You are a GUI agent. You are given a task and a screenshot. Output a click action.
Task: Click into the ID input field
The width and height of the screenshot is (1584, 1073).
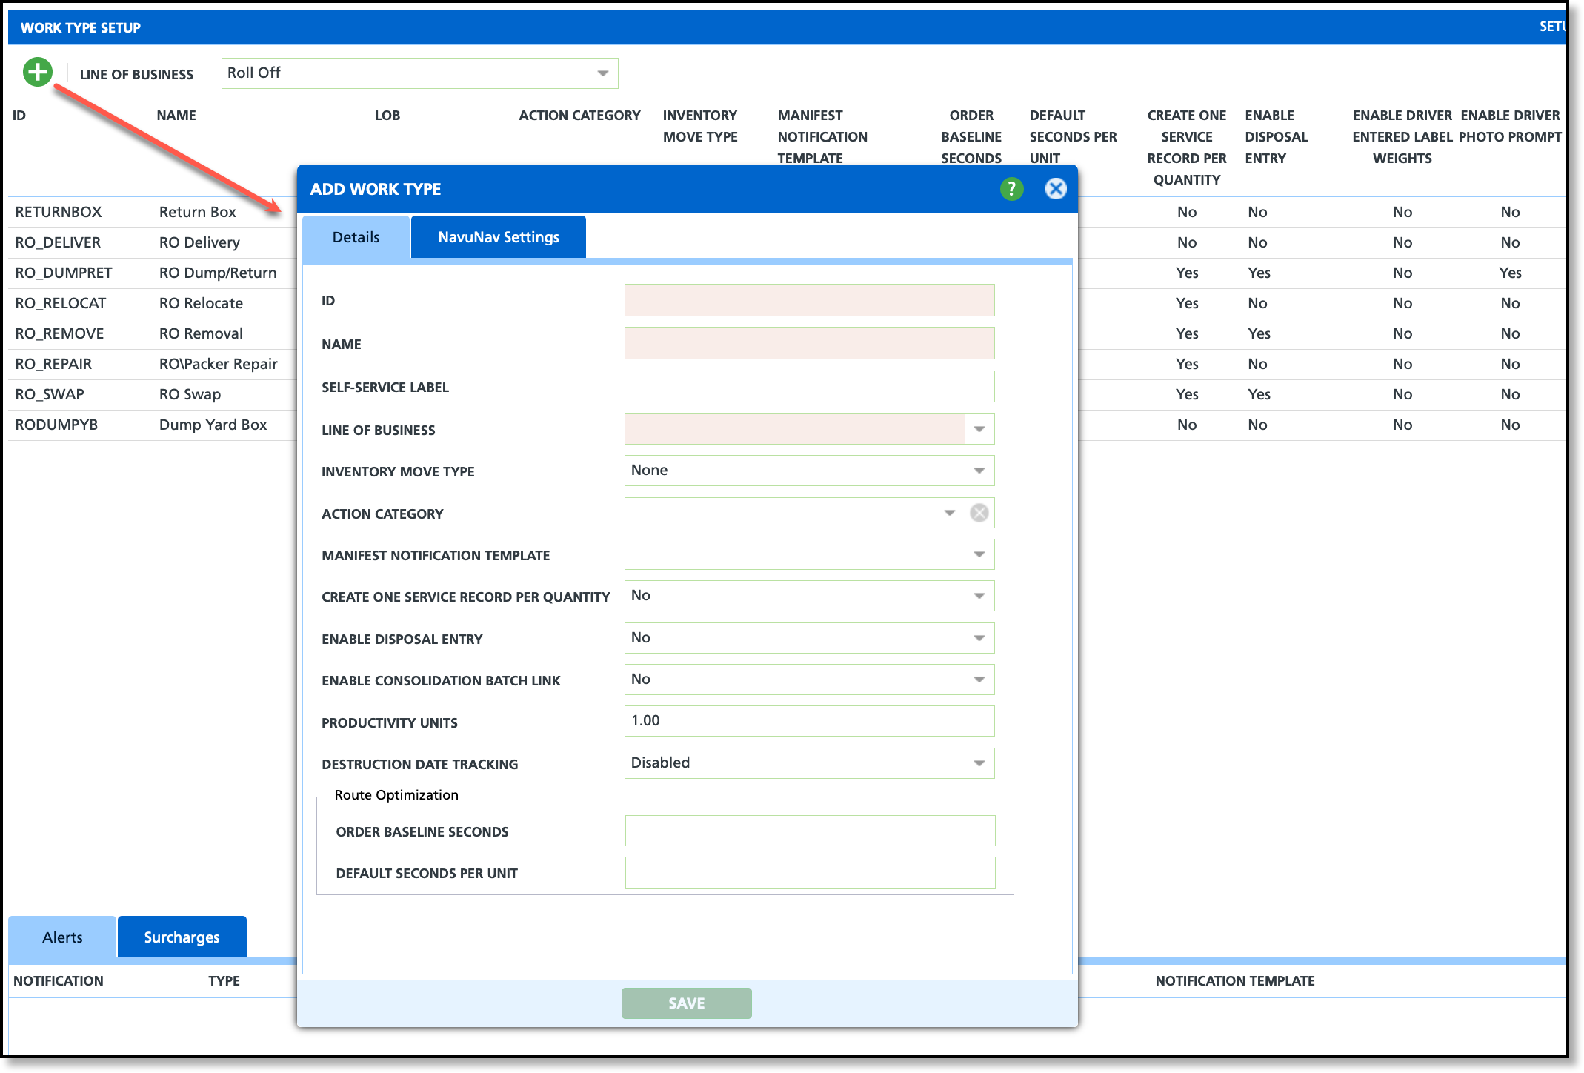809,300
